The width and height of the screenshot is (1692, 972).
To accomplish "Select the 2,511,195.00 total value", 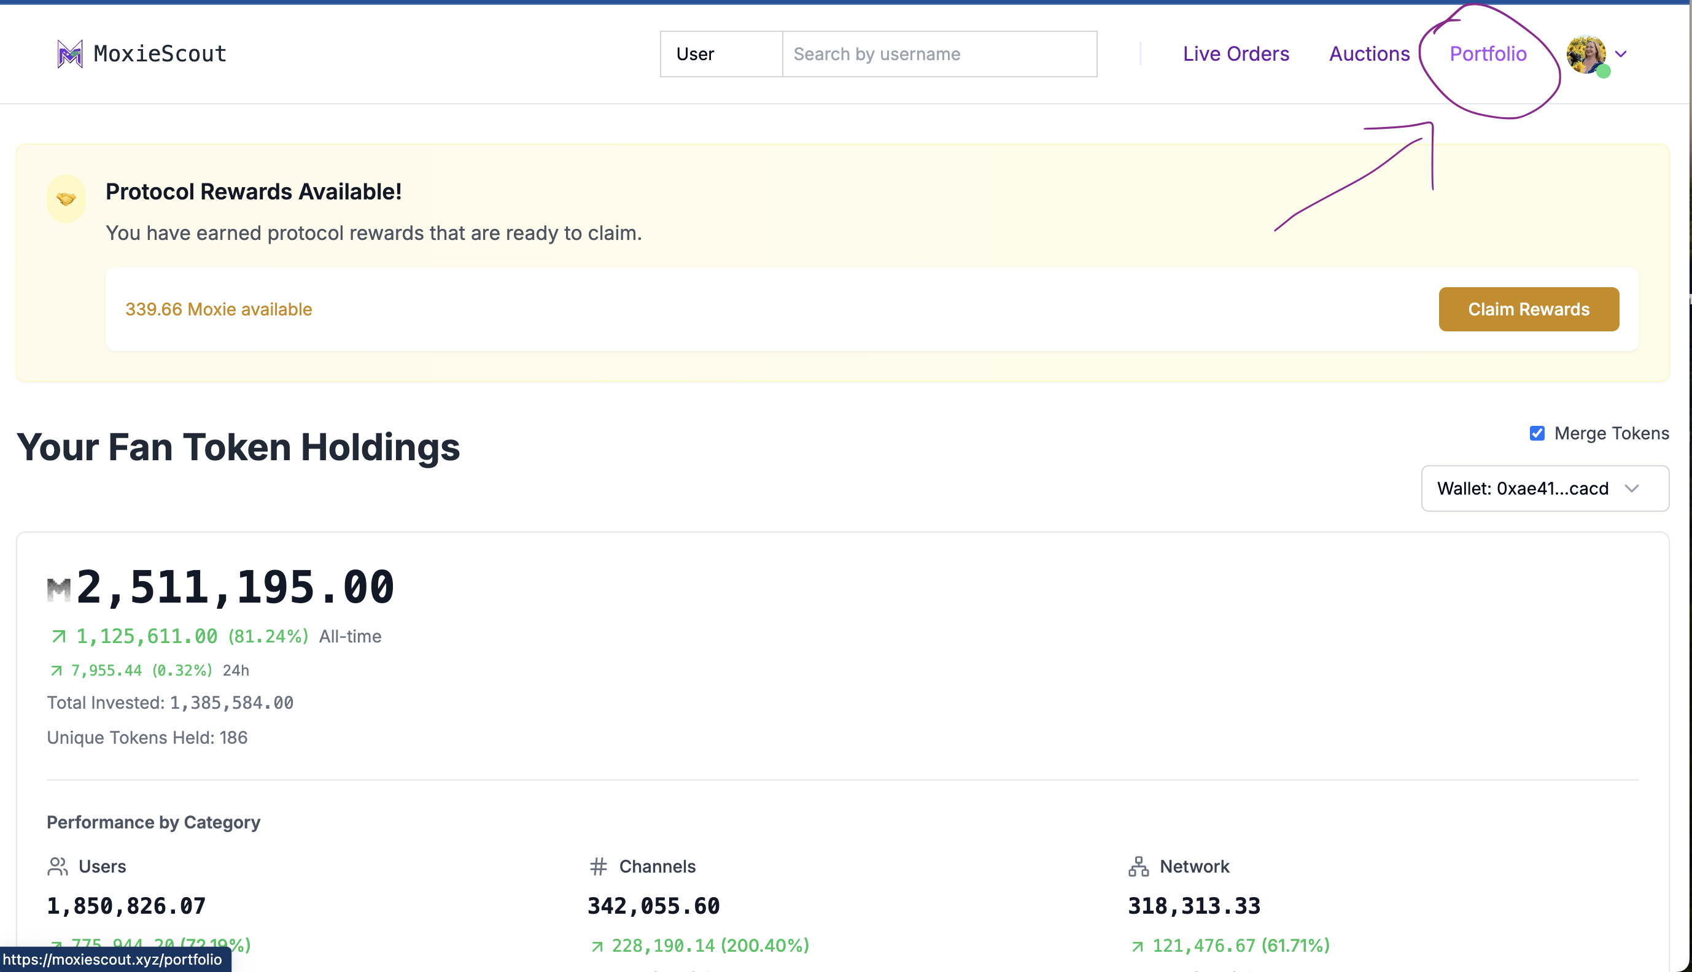I will [235, 587].
